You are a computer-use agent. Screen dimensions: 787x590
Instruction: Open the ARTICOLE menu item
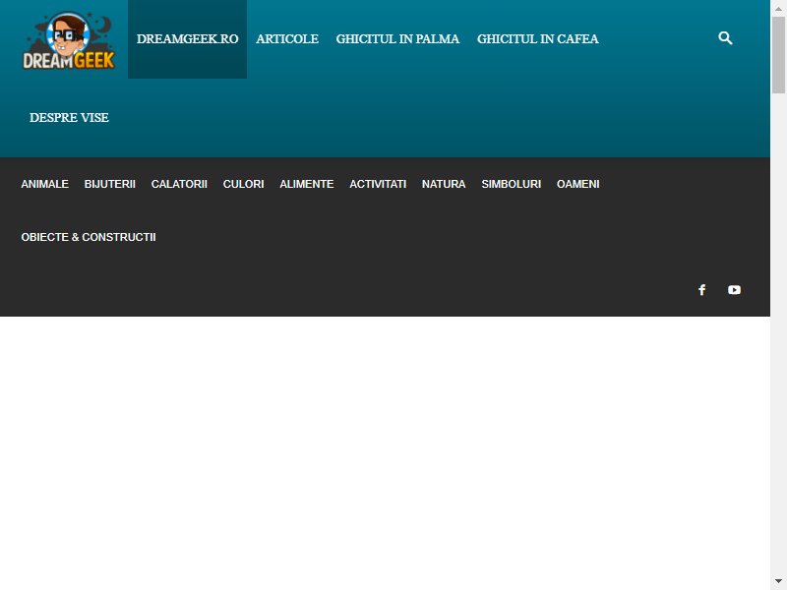[x=287, y=39]
